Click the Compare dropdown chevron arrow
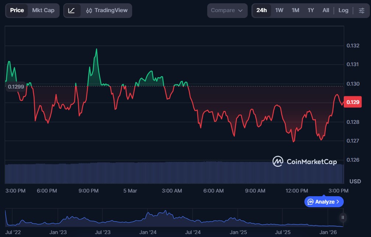This screenshot has width=371, height=237. [241, 11]
